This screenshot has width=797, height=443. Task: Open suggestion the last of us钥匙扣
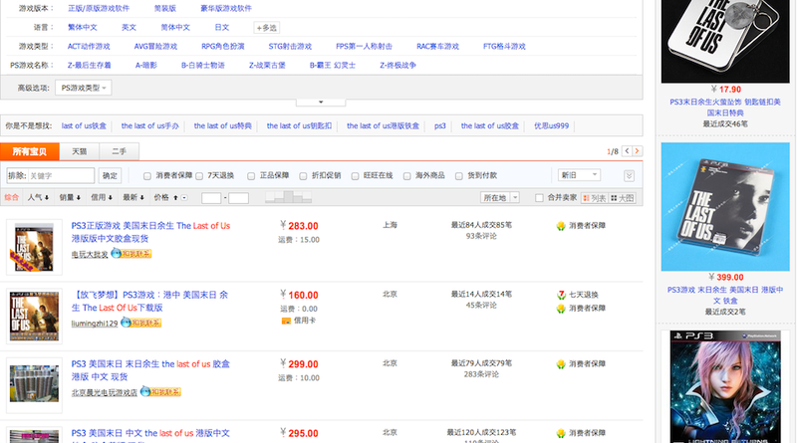point(299,125)
